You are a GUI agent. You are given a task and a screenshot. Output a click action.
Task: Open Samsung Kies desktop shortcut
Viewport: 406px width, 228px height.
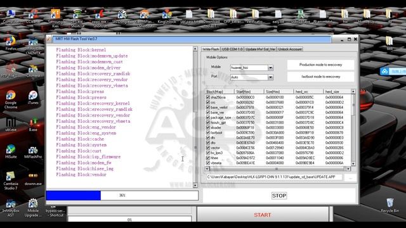click(55, 18)
